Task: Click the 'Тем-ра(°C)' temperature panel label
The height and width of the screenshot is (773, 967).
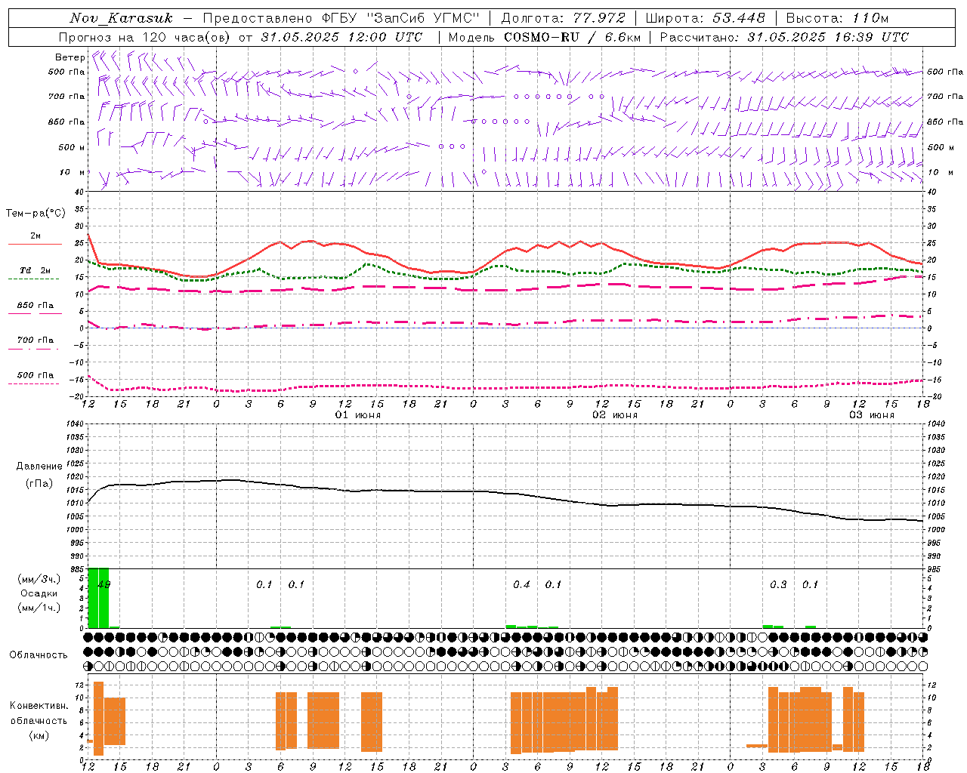Action: [x=36, y=214]
